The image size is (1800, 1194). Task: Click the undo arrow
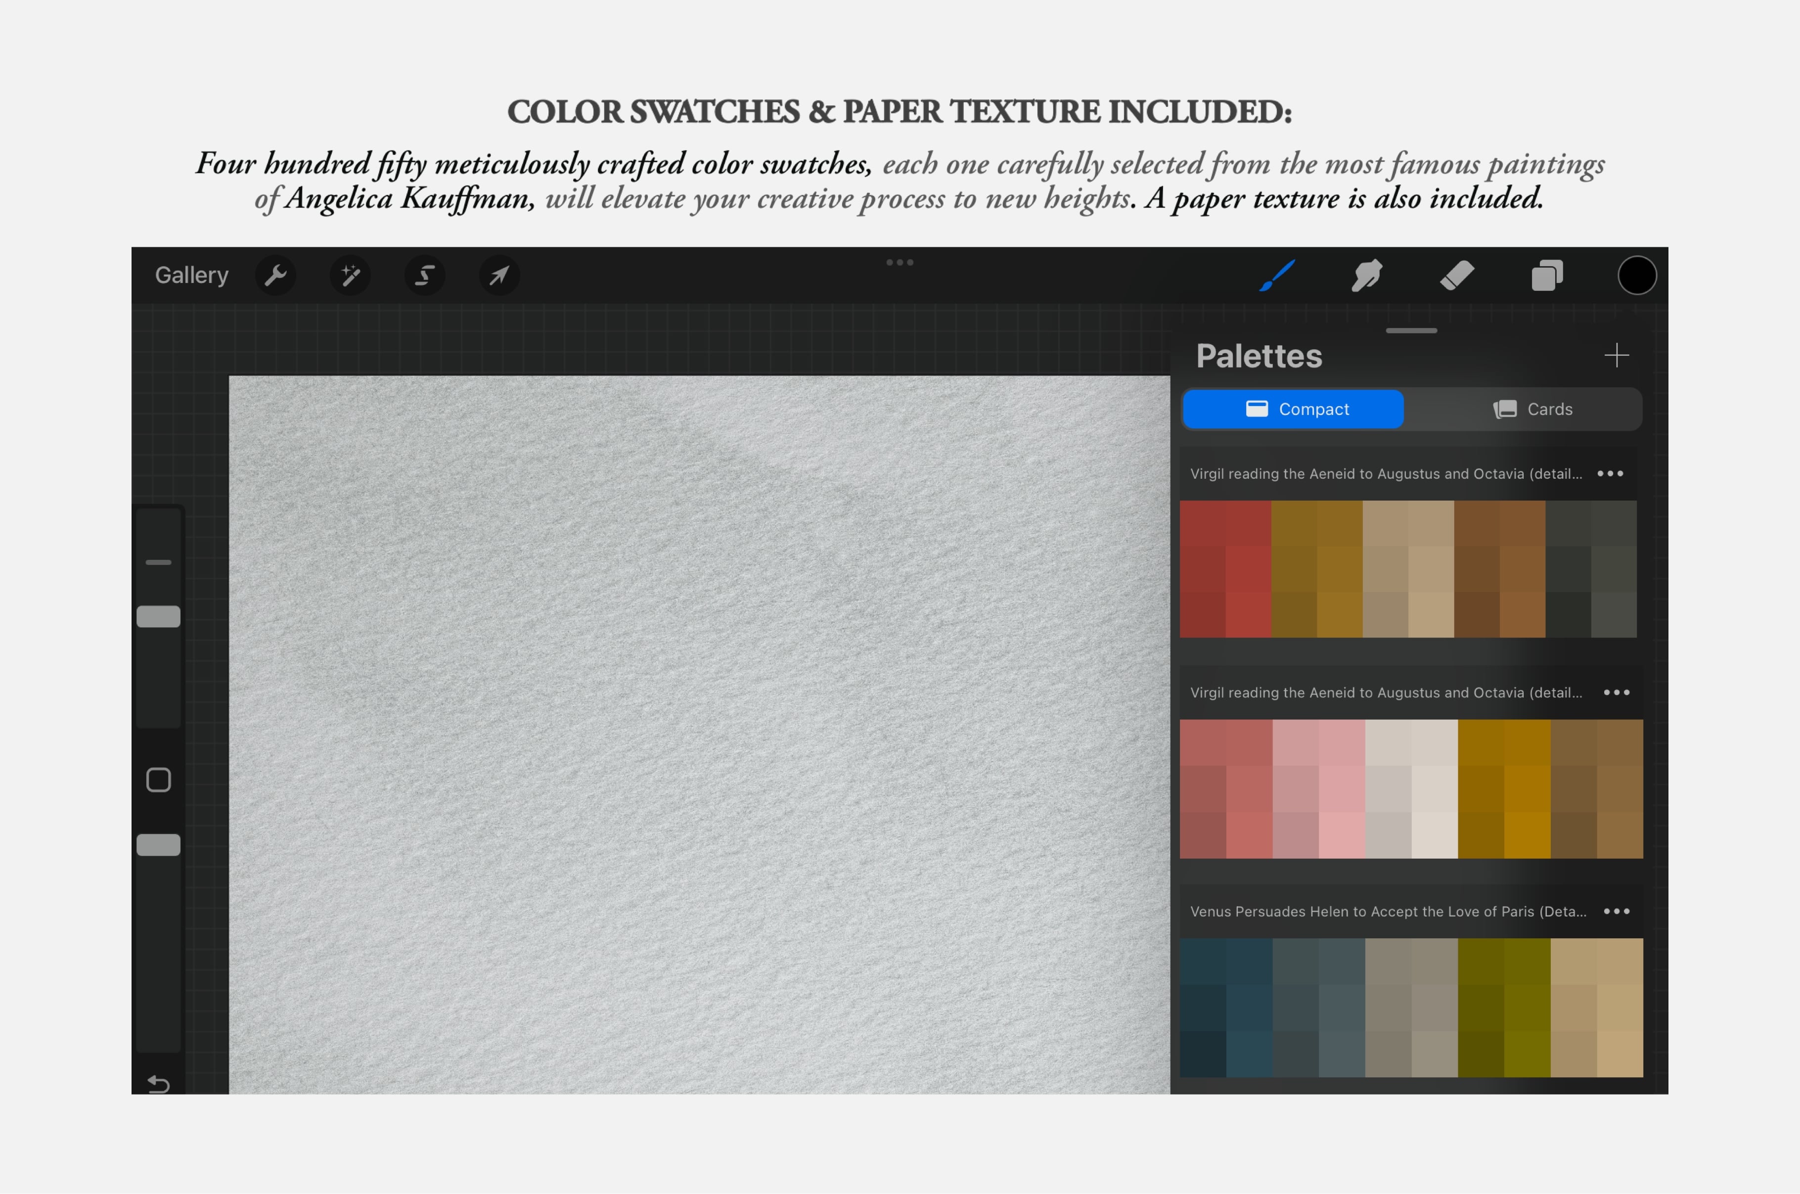click(158, 1083)
